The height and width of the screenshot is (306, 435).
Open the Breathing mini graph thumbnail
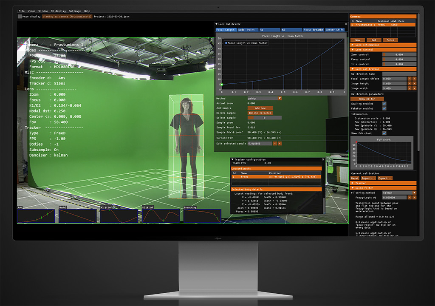click(x=202, y=215)
